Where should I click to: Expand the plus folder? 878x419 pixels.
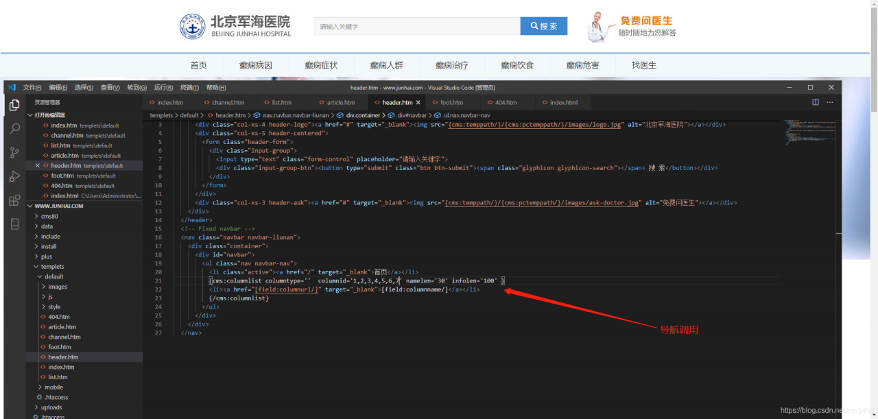click(47, 256)
